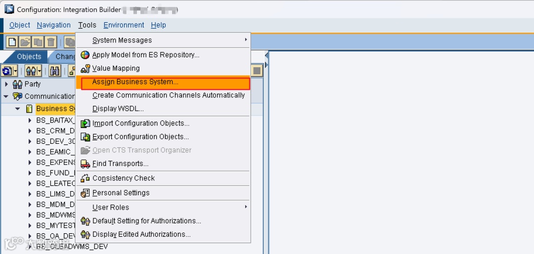Choose Assign Business System menu entry
The image size is (534, 254).
click(163, 83)
